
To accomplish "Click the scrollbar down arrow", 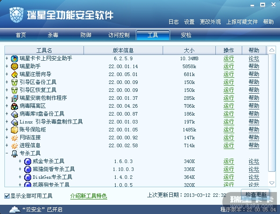I will coord(272,183).
